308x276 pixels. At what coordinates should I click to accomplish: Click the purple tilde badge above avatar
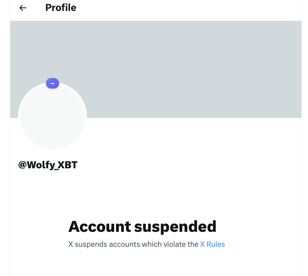[x=53, y=84]
